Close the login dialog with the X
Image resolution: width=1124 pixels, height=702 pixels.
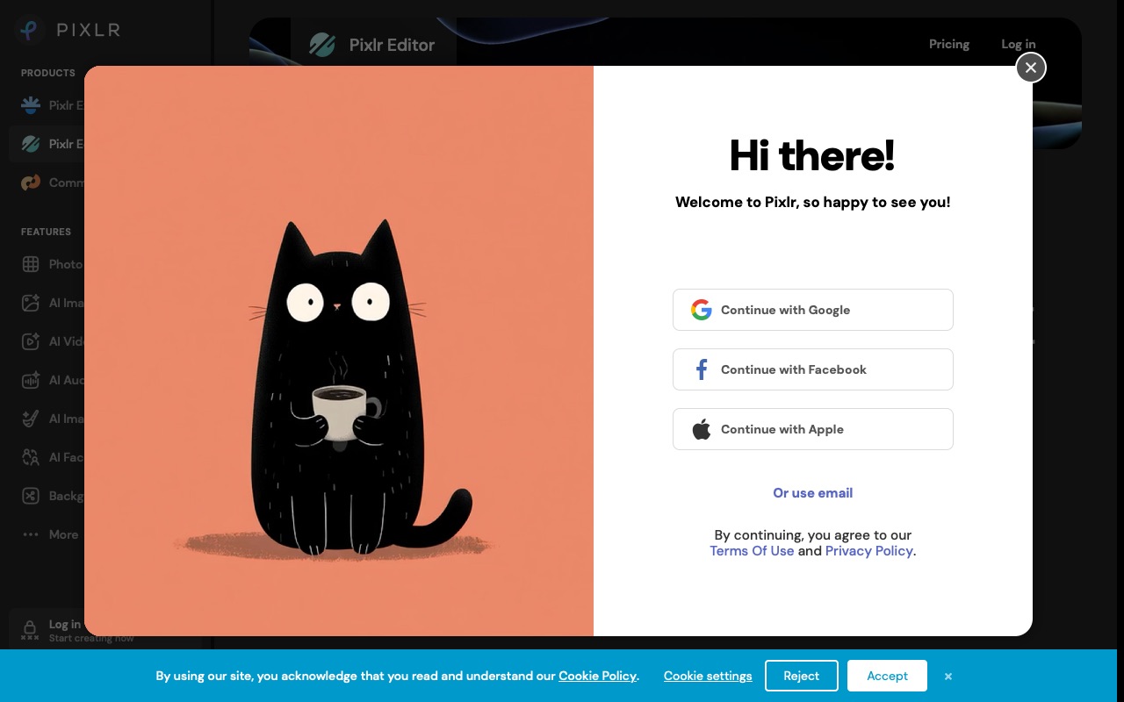tap(1031, 68)
